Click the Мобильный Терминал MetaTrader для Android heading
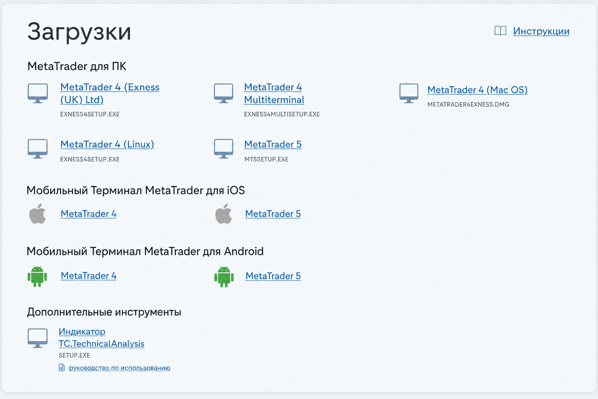The height and width of the screenshot is (399, 598). tap(145, 251)
